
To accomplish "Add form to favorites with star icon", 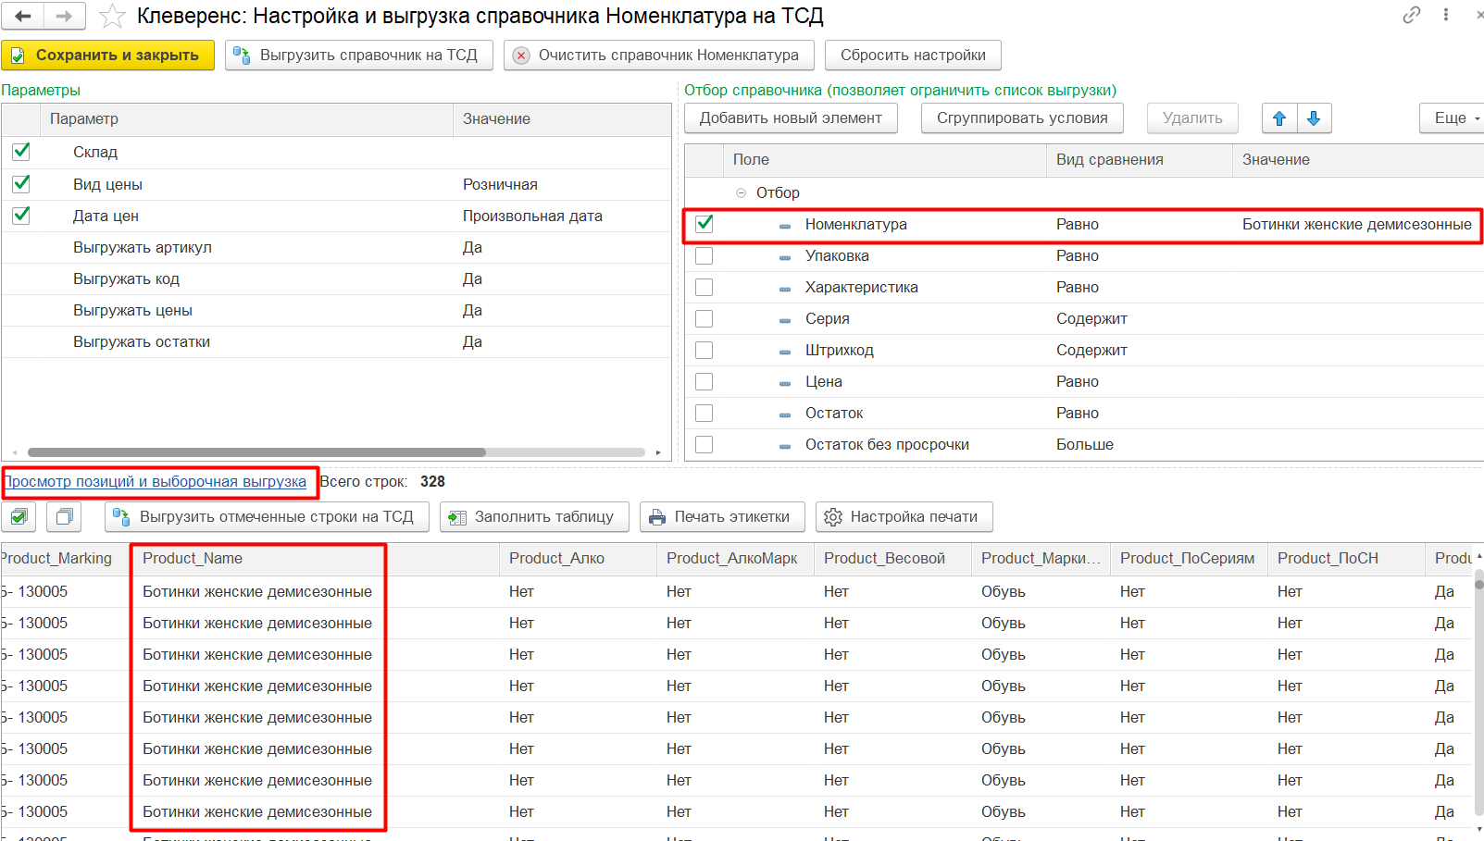I will [x=112, y=16].
